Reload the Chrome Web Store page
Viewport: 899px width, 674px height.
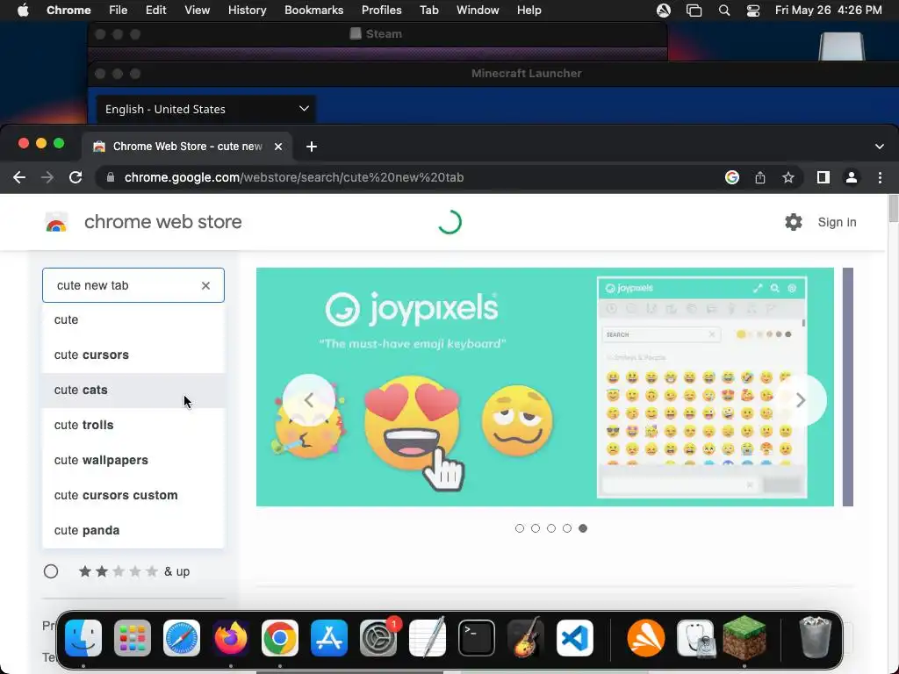click(76, 177)
